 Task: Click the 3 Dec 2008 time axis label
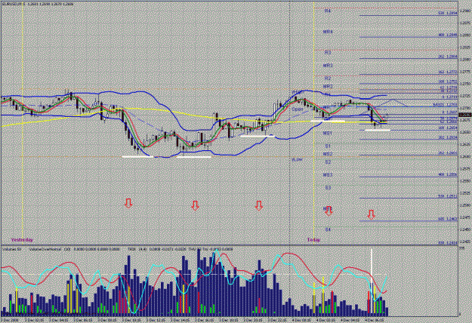(x=9, y=320)
